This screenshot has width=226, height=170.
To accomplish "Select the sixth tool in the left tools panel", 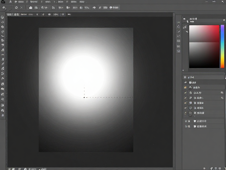I will (2, 40).
